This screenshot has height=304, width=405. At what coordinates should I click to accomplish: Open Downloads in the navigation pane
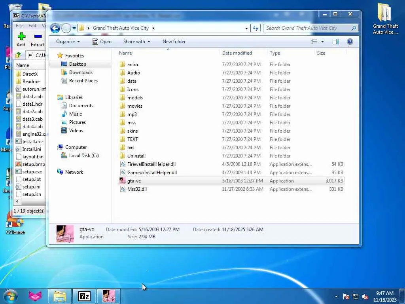click(x=81, y=72)
